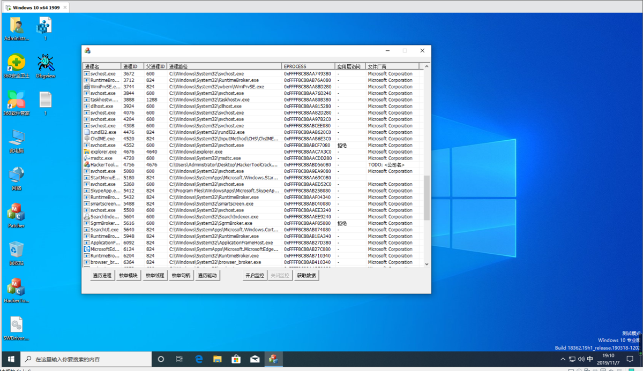
Task: Click the 枚举线程 button
Action: pyautogui.click(x=155, y=276)
